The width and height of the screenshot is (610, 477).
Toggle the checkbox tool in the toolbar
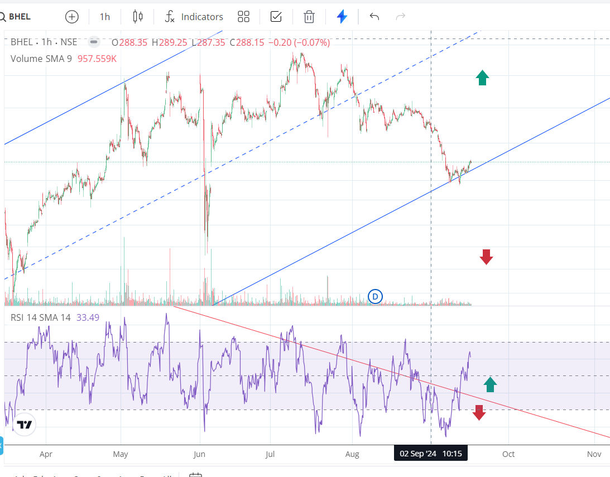click(x=276, y=17)
